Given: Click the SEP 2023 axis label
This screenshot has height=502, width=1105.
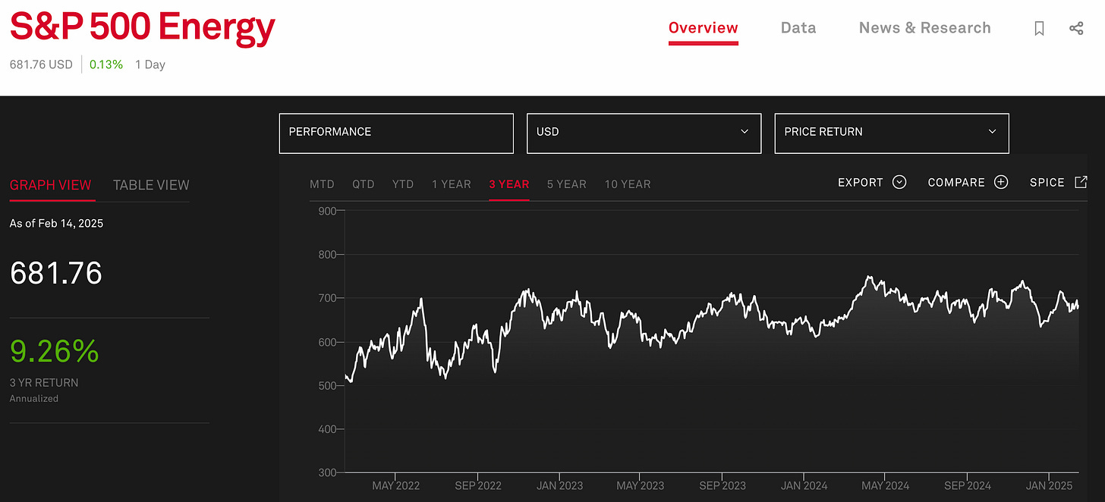Looking at the screenshot, I should [x=722, y=485].
